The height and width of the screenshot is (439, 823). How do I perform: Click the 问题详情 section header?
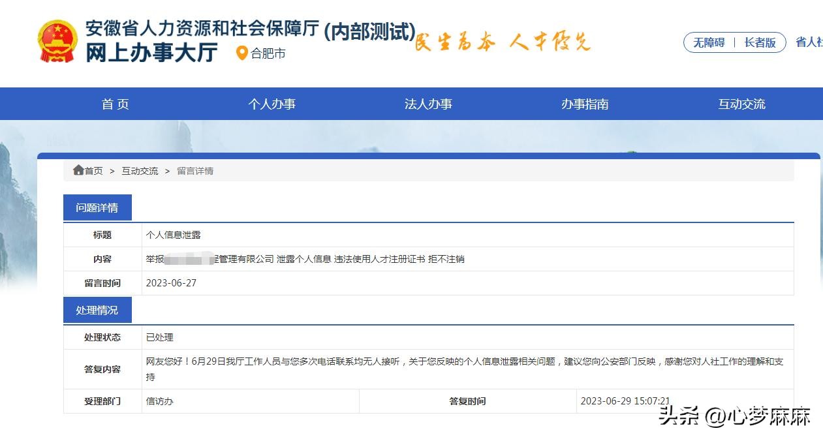point(97,207)
